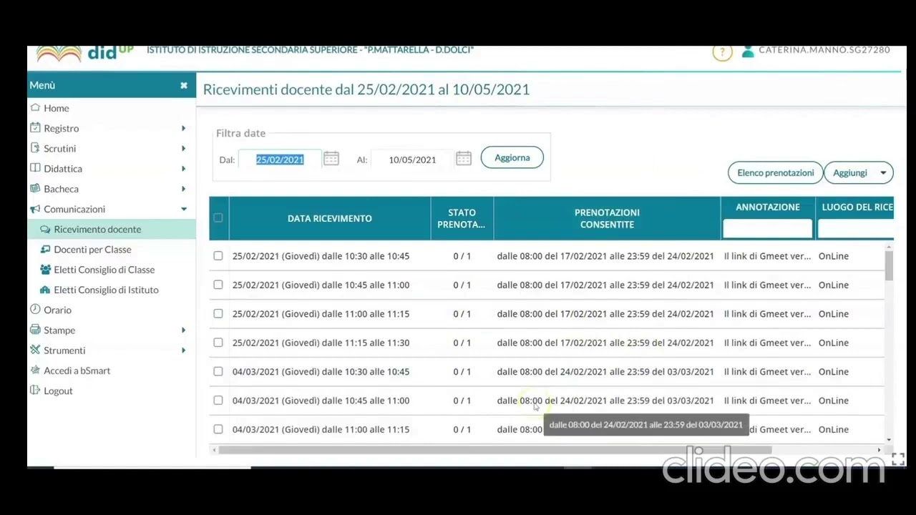This screenshot has width=916, height=515.
Task: Click the Aggiungi button
Action: click(849, 172)
